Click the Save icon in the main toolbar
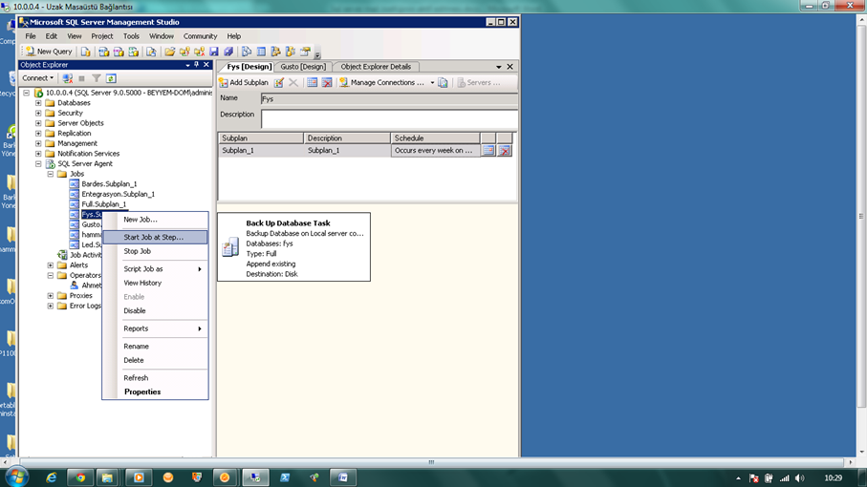Viewport: 867px width, 487px height. pos(214,52)
